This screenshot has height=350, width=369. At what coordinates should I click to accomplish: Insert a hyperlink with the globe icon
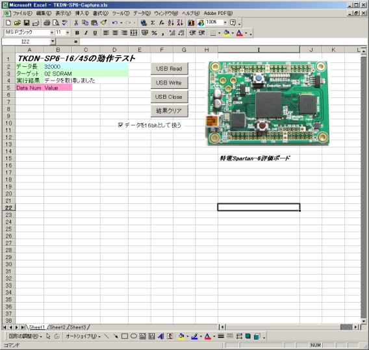pos(144,23)
